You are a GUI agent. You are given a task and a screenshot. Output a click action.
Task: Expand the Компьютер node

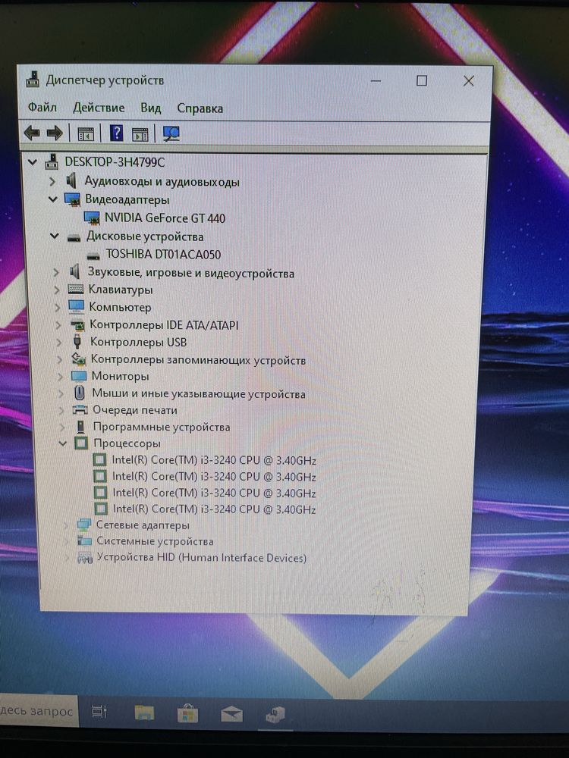[58, 308]
